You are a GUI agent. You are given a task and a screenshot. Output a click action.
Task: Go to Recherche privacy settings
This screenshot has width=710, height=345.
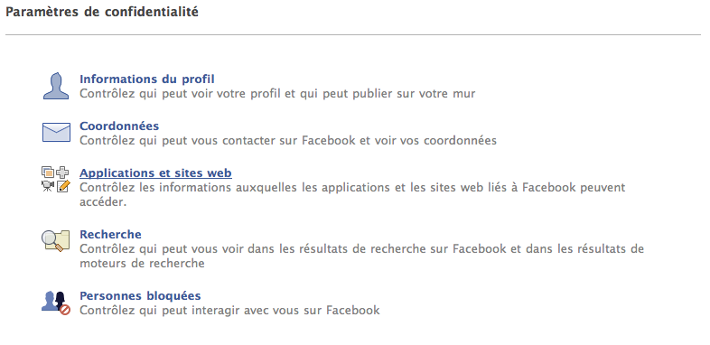coord(110,235)
